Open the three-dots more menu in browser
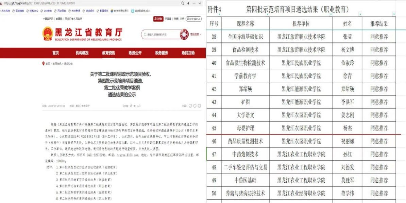Viewport: 406px width, 203px height. (x=194, y=3)
